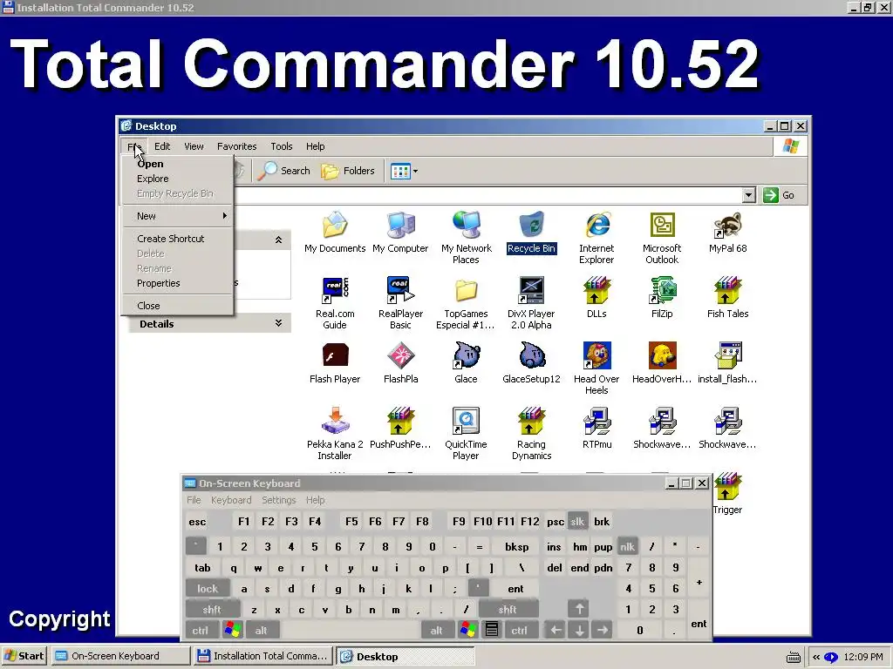Select the FilZip shortcut icon
Screen dimensions: 893x669
[663, 289]
